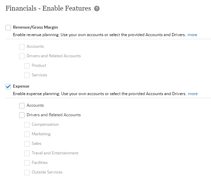Tick the Accounts checkbox under Revenue/Gross Margin
211x181 pixels.
[x=22, y=47]
